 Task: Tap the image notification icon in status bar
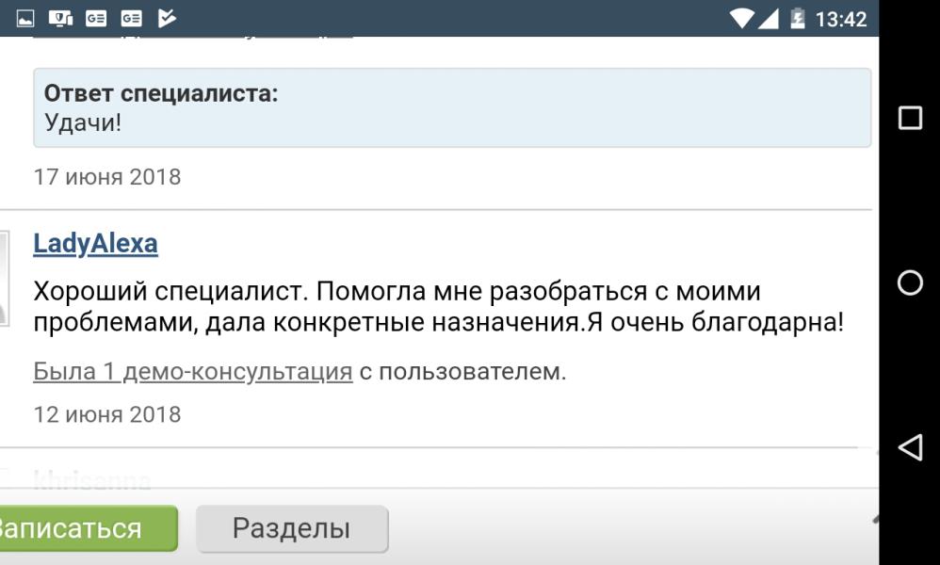point(25,19)
